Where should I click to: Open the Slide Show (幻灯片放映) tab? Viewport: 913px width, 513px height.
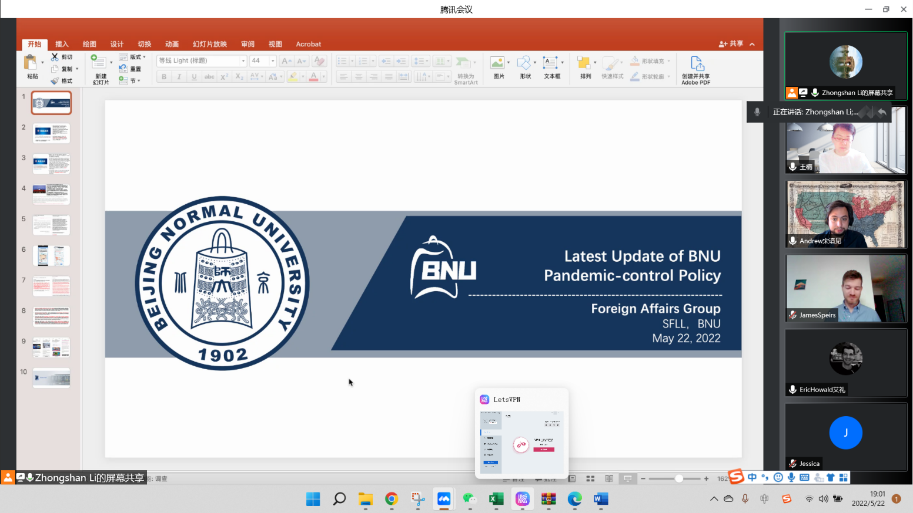[209, 44]
